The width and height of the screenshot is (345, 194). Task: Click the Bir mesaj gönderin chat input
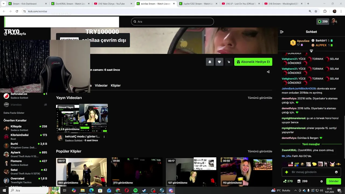311,172
